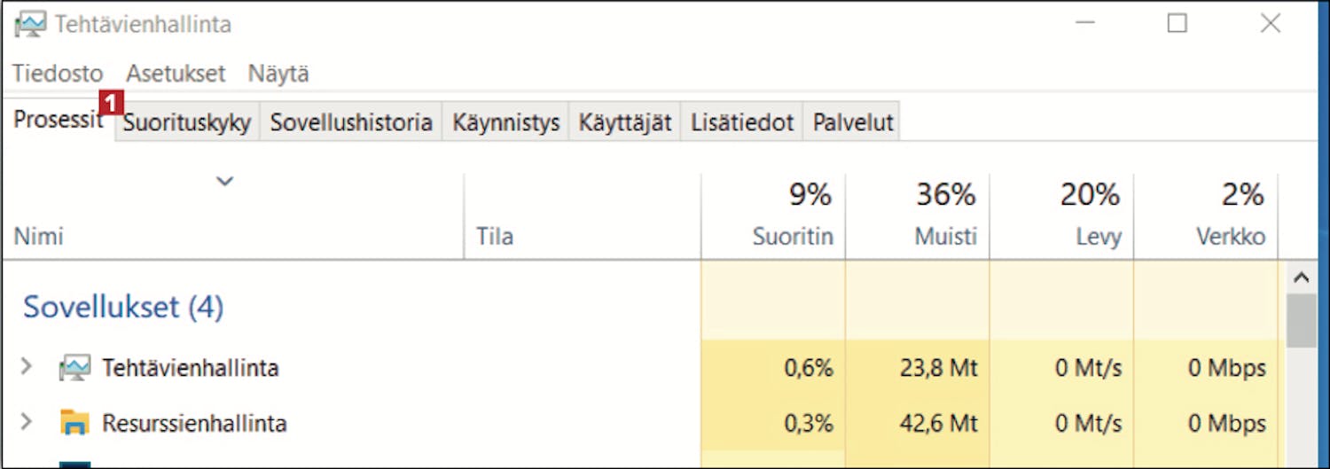The image size is (1330, 469).
Task: Open the Palvelut tab
Action: tap(853, 122)
